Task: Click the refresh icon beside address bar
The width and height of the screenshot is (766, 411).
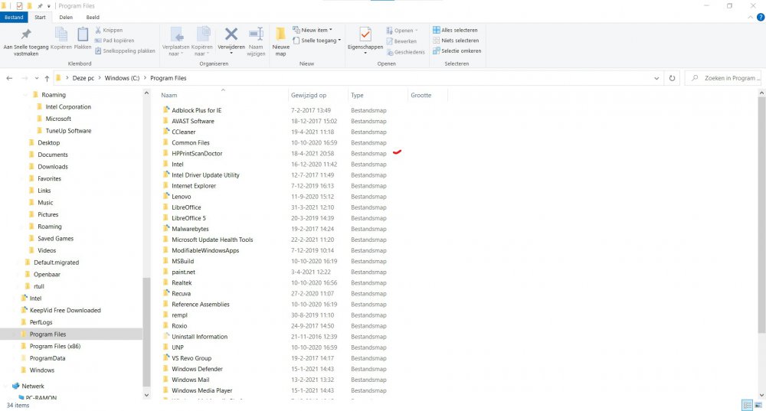Action: pyautogui.click(x=672, y=78)
